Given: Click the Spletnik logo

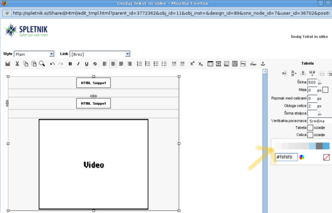Looking at the screenshot, I should point(26,31).
